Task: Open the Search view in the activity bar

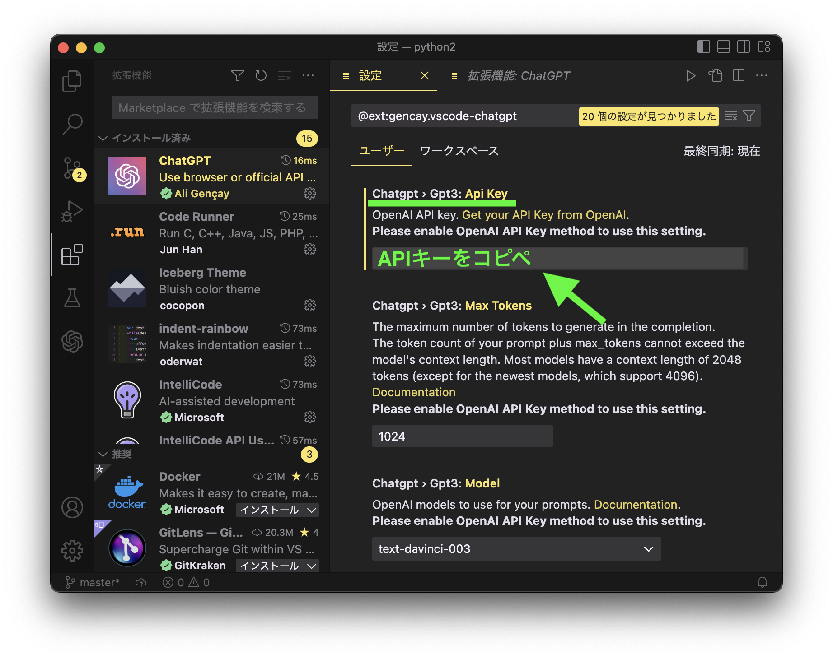Action: point(72,124)
